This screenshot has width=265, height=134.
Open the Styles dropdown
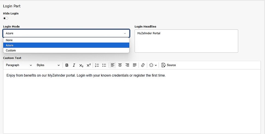48,65
